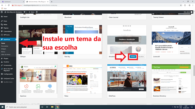The height and width of the screenshot is (109, 195).
Task: Click the Novo add-new button
Action: (x=31, y=12)
